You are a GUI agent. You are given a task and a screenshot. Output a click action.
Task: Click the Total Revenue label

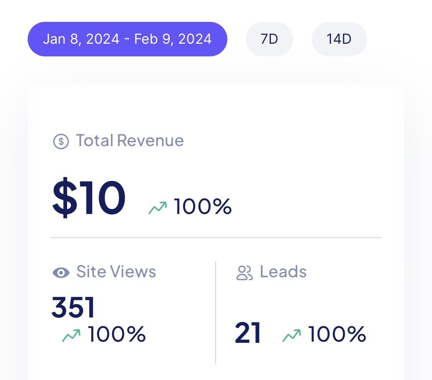(x=130, y=141)
